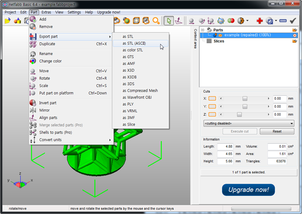Click the X cut slider handle
Viewport: 302px width, 214px height.
tap(245, 99)
